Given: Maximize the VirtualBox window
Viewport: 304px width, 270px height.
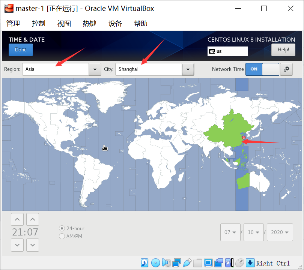Looking at the screenshot, I should 264,9.
